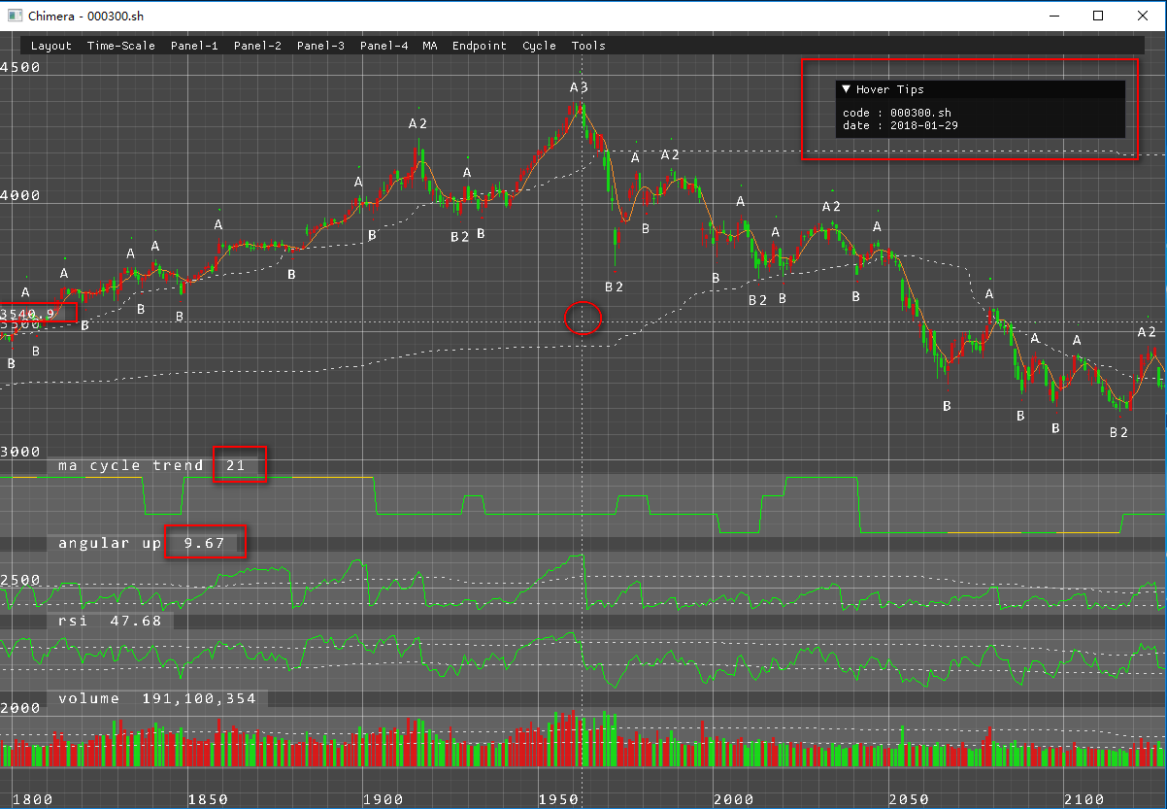Open the Panel-3 menu
This screenshot has width=1167, height=809.
[320, 46]
